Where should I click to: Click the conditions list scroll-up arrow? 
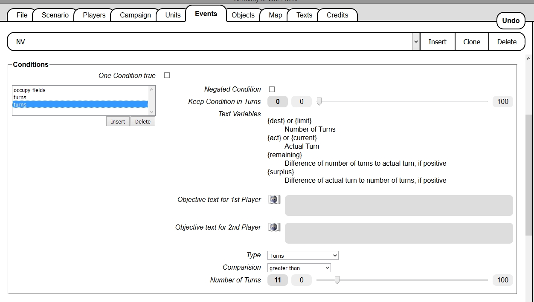tap(151, 89)
